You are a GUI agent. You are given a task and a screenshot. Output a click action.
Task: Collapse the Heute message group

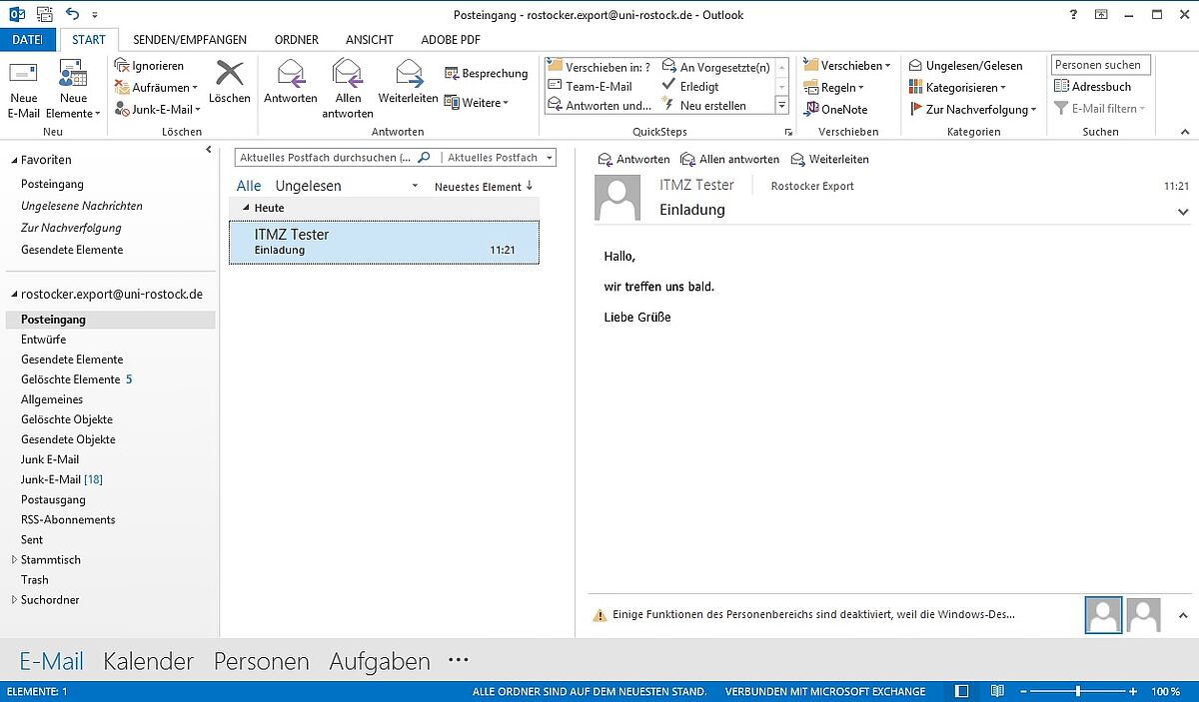[247, 208]
